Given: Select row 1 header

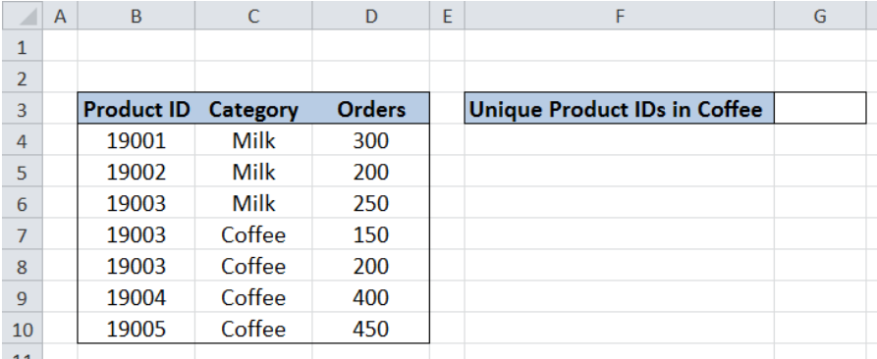Looking at the screenshot, I should click(22, 46).
